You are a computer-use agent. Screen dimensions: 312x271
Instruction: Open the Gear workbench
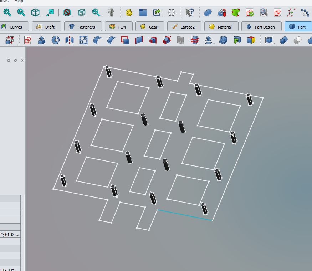(x=149, y=26)
